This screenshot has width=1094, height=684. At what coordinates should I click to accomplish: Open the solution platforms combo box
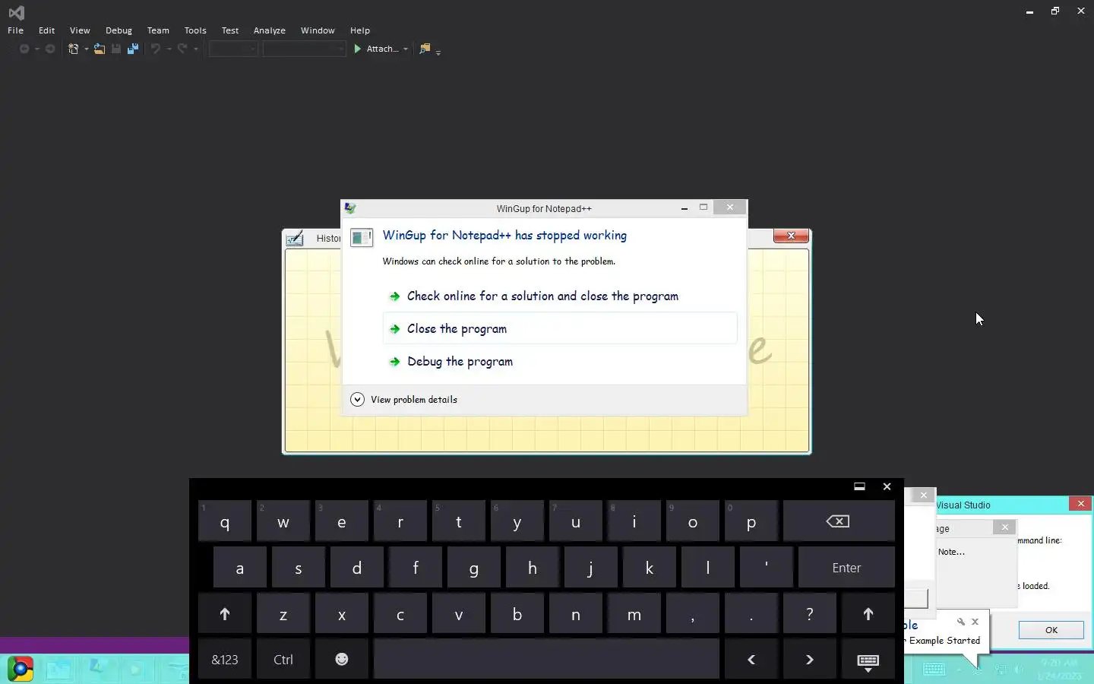(x=305, y=49)
